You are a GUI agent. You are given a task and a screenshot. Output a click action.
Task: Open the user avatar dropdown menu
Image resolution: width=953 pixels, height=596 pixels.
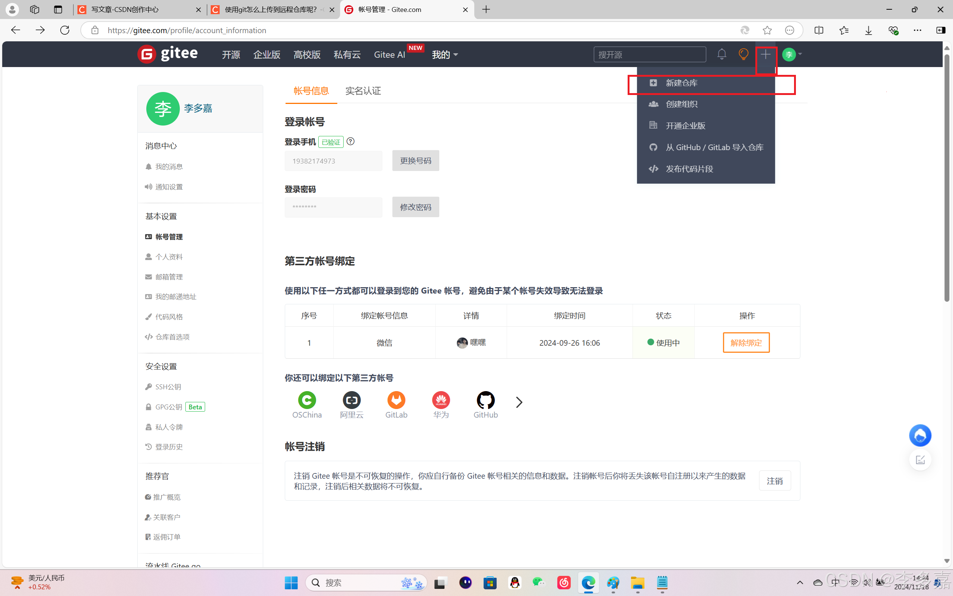[792, 54]
